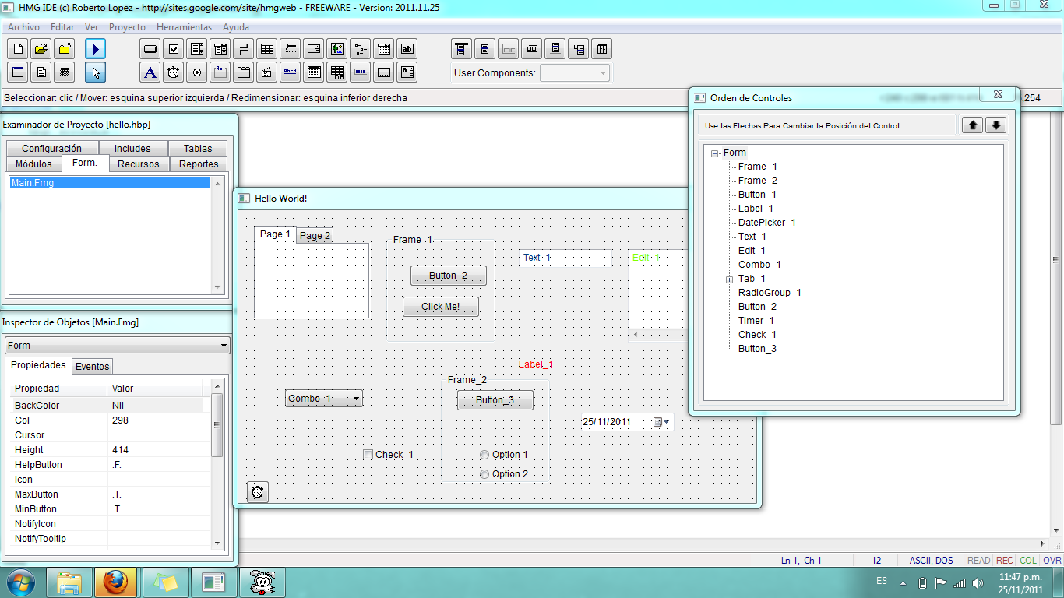Create a new project using the toolbar icon
1064x598 pixels.
click(x=16, y=48)
